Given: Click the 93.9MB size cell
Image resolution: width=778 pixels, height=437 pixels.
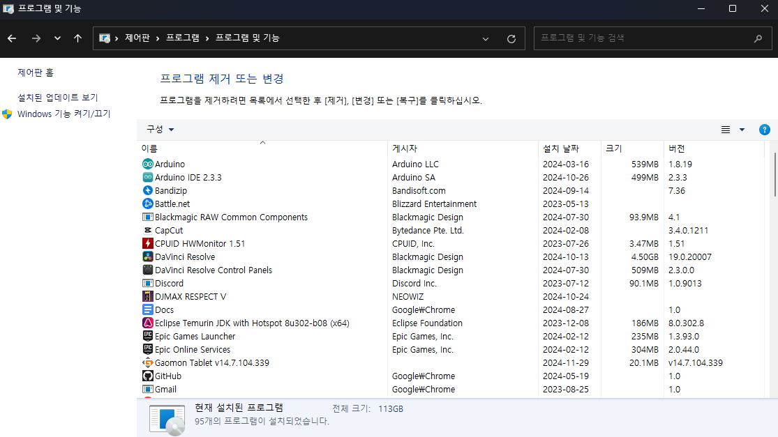Looking at the screenshot, I should [643, 217].
